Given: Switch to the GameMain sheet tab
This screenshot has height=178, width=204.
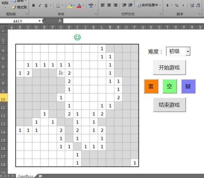Looking at the screenshot, I should tap(26, 176).
